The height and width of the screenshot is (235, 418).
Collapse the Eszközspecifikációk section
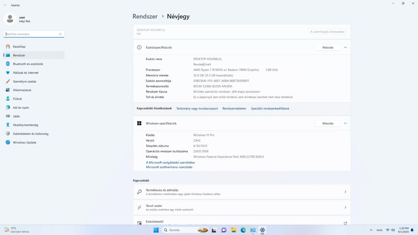coord(345,47)
